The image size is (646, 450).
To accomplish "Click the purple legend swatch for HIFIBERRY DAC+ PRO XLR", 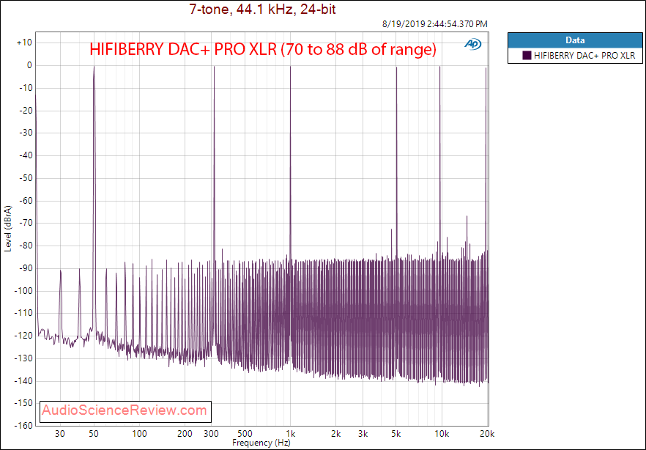I will point(527,55).
